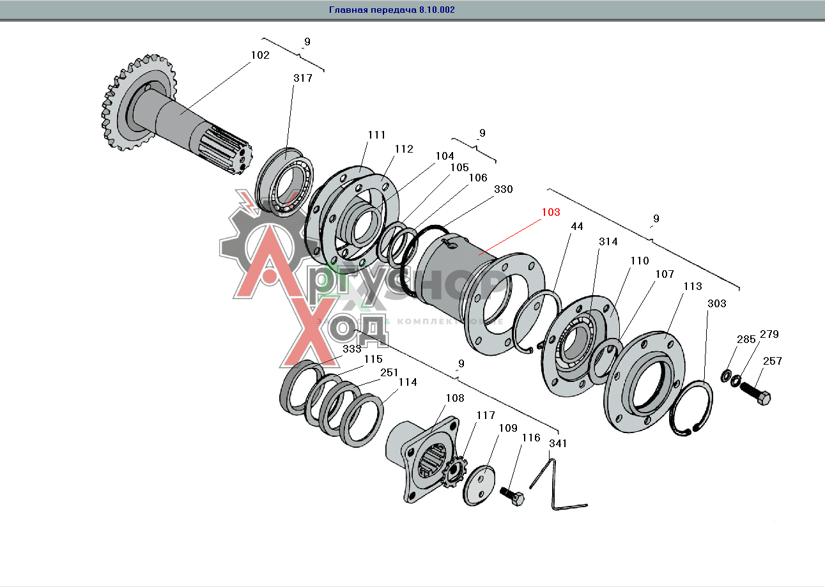Click the red part number 103 label

click(x=550, y=212)
